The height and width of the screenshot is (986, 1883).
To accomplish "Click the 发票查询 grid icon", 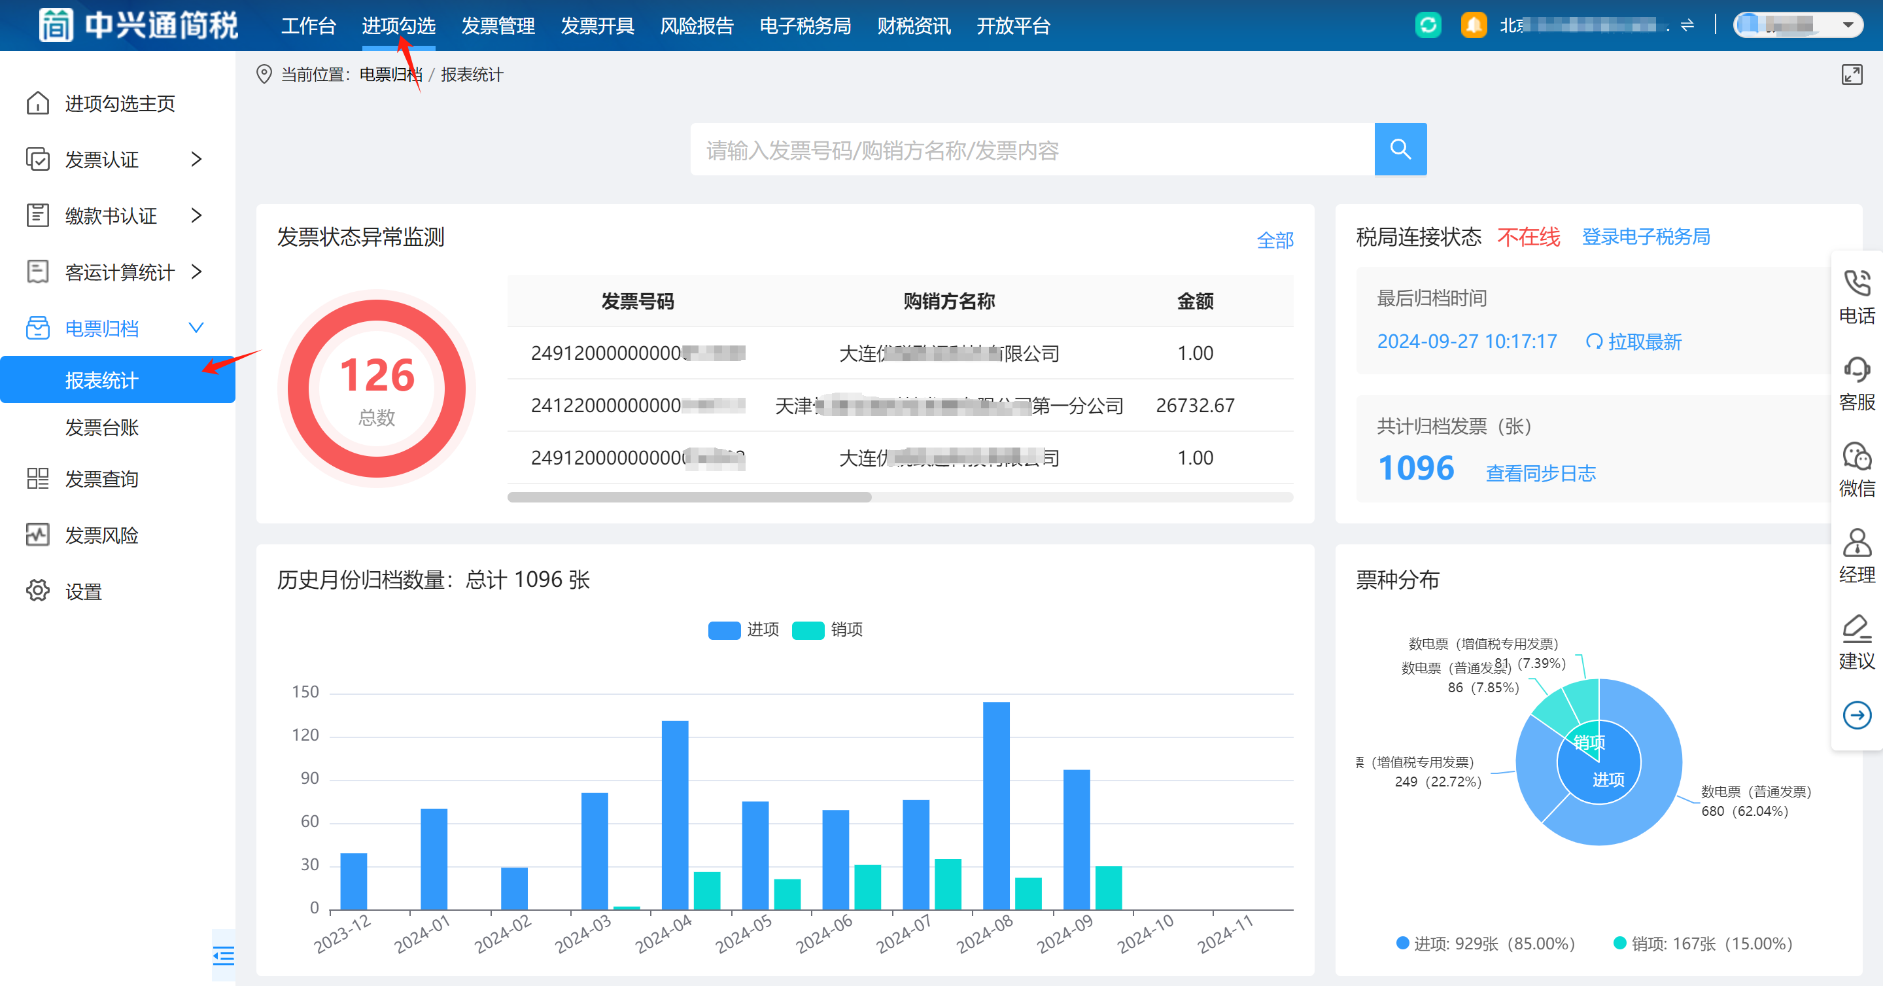I will point(37,479).
